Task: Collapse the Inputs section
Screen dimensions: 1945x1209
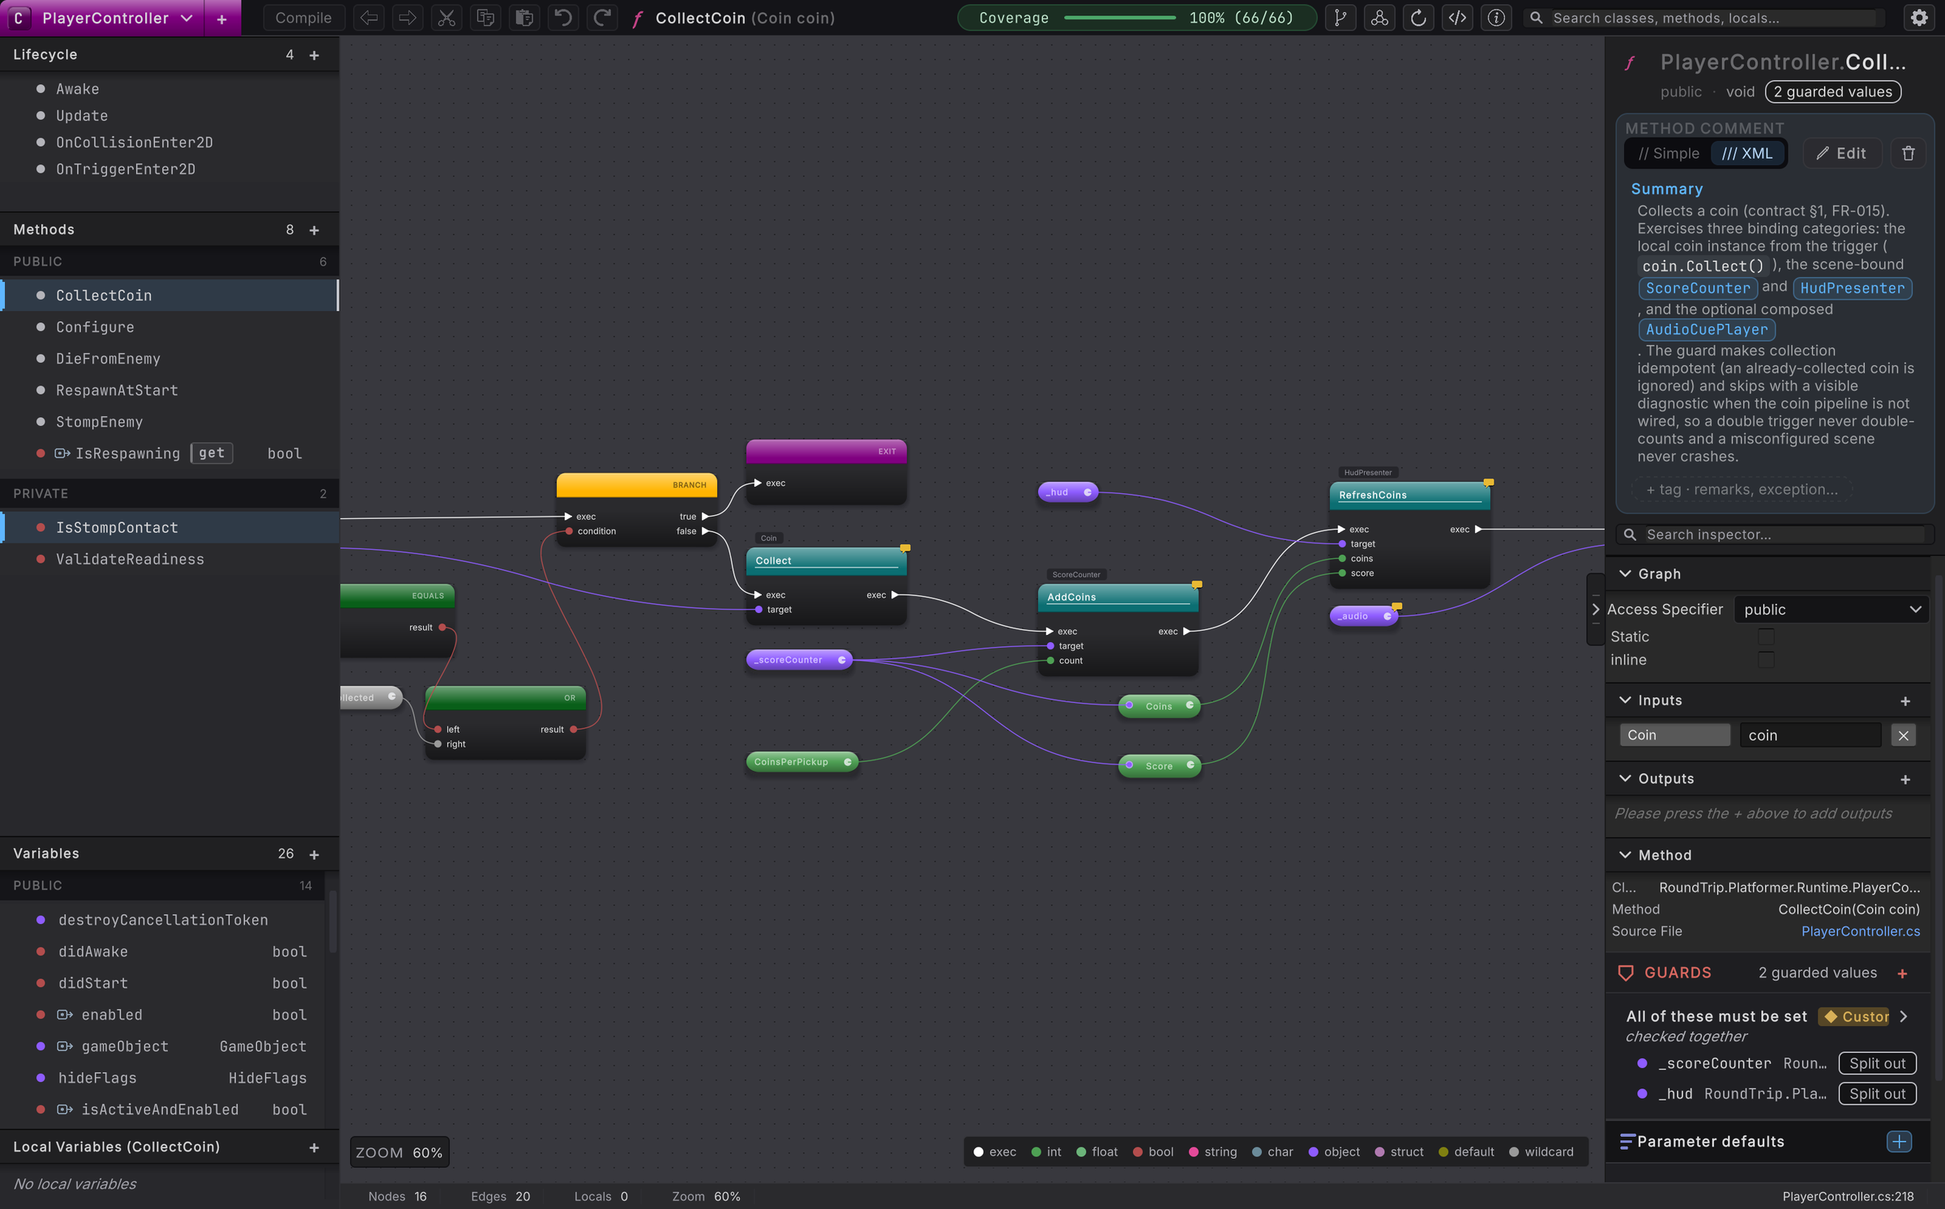Action: tap(1625, 700)
